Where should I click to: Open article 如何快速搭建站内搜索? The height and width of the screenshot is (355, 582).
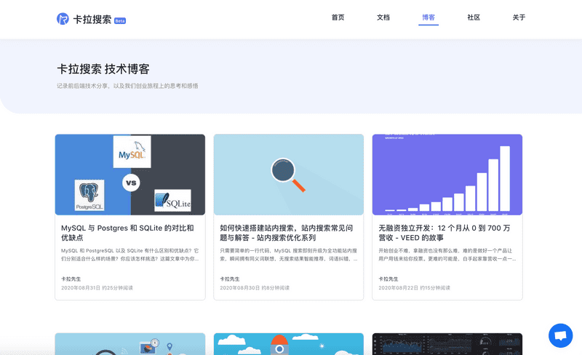coord(286,233)
